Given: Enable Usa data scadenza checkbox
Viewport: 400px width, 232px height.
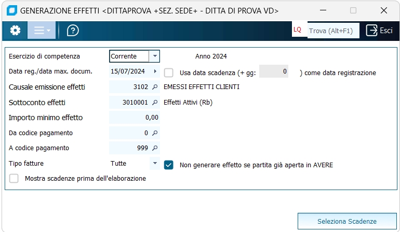Looking at the screenshot, I should tap(169, 72).
